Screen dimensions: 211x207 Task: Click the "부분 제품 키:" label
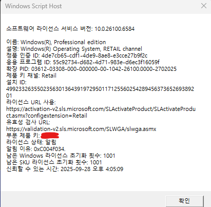click(x=23, y=136)
